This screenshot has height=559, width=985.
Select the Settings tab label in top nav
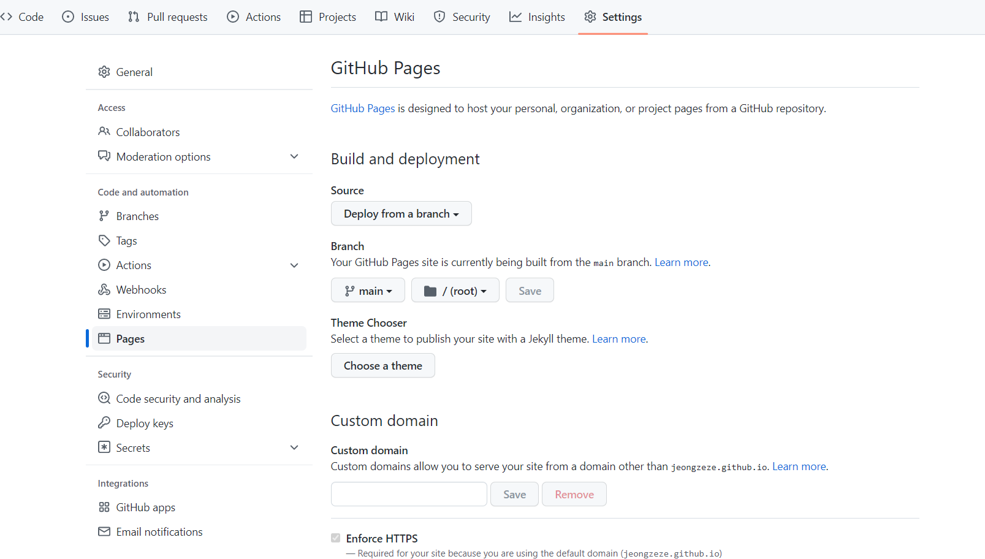[x=622, y=17]
